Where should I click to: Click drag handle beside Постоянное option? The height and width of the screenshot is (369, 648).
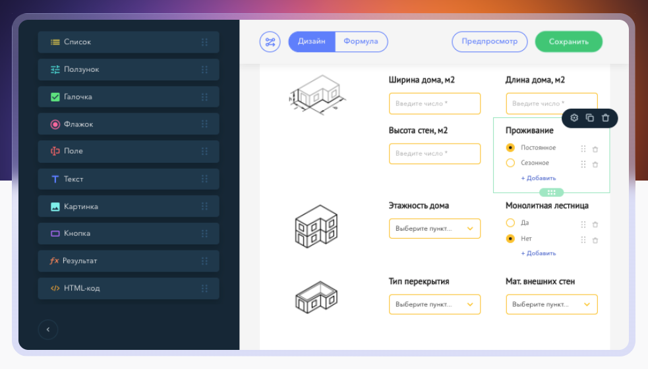coord(583,149)
